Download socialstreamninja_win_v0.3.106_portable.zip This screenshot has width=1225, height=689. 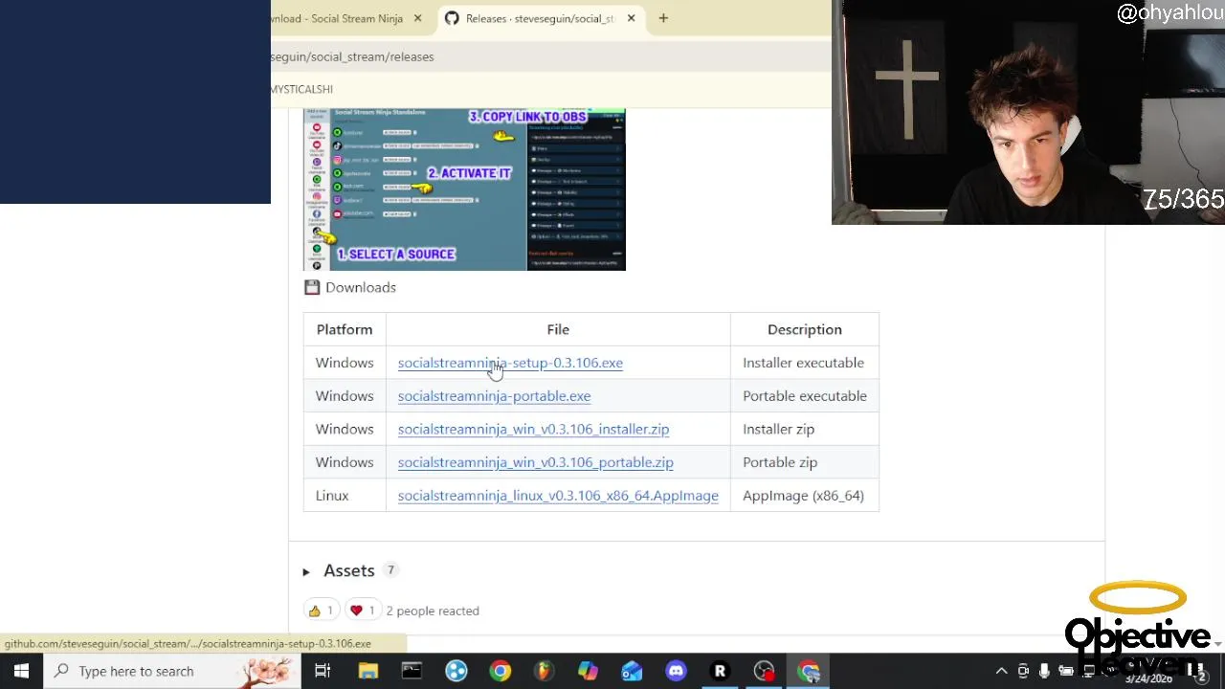point(535,462)
